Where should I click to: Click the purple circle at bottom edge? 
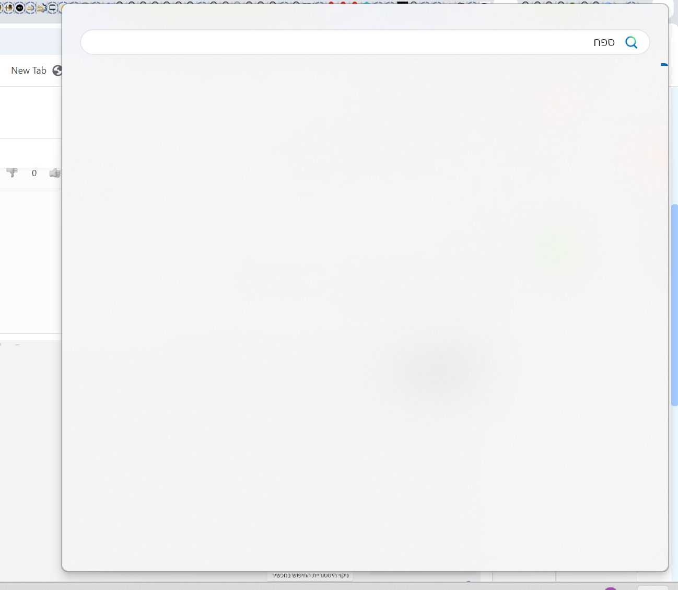point(611,588)
